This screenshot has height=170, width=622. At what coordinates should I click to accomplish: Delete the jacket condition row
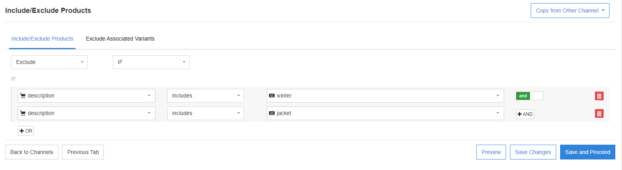[x=599, y=113]
